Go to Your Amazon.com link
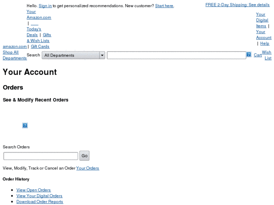Image resolution: width=274 pixels, height=205 pixels. coord(39,14)
